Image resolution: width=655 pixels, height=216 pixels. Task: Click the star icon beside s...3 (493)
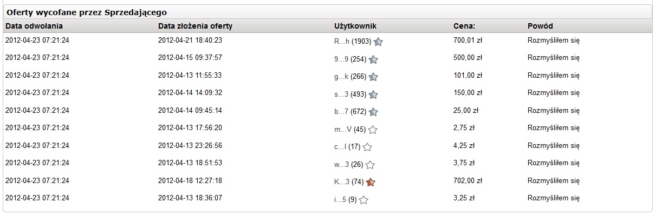coord(373,94)
